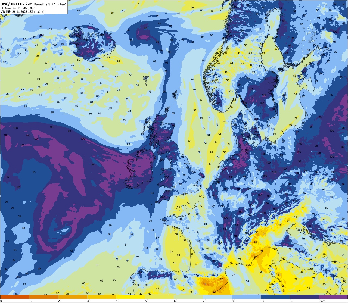The height and width of the screenshot is (303, 348).
Task: Pick the 50–60% pale yellow legend segment
Action: pos(159,297)
